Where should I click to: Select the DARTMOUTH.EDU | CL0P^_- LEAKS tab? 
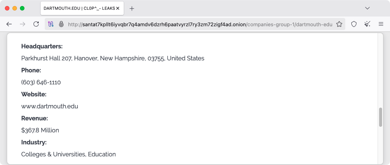coord(79,8)
